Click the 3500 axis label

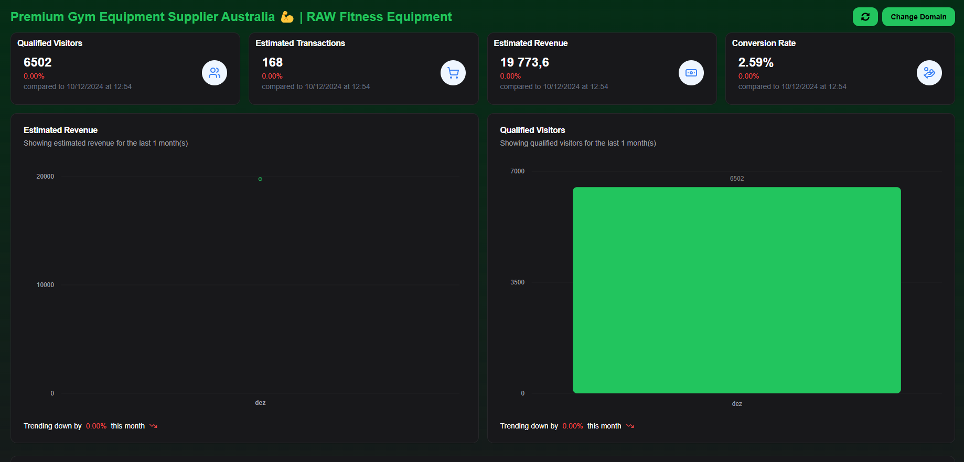pos(518,282)
